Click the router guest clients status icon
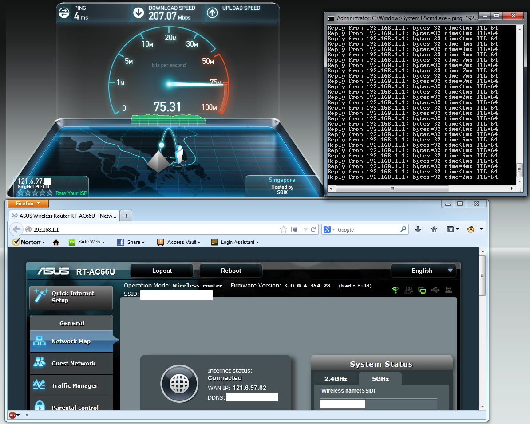 (x=409, y=290)
